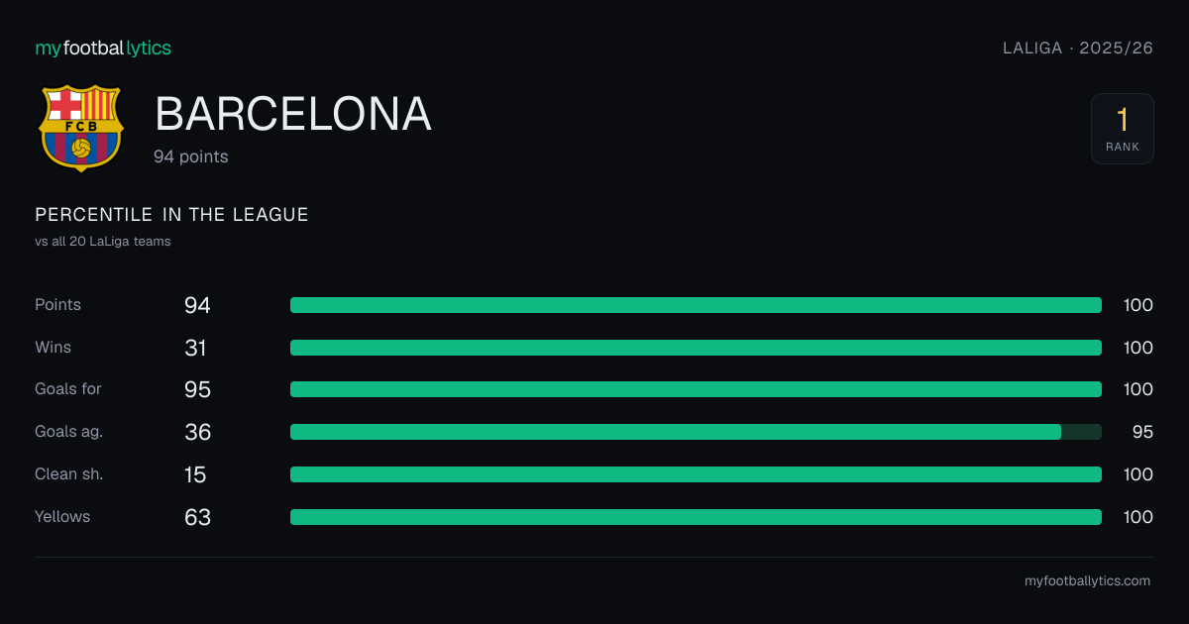Click the 94 points subtitle
Screen dimensions: 1189x624
click(x=191, y=156)
